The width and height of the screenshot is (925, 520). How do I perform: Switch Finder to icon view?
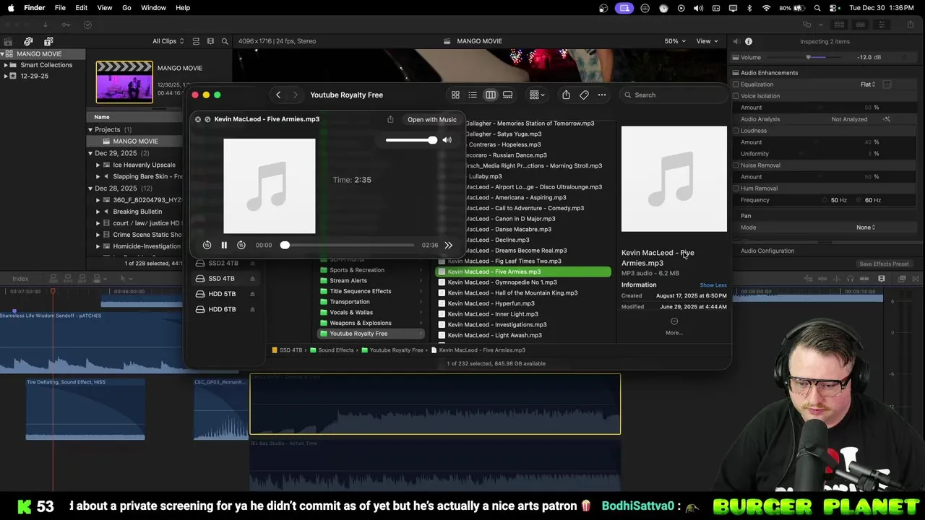pyautogui.click(x=455, y=95)
